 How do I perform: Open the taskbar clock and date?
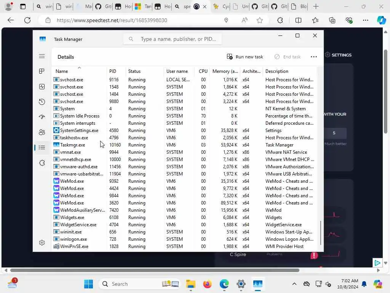point(348,284)
